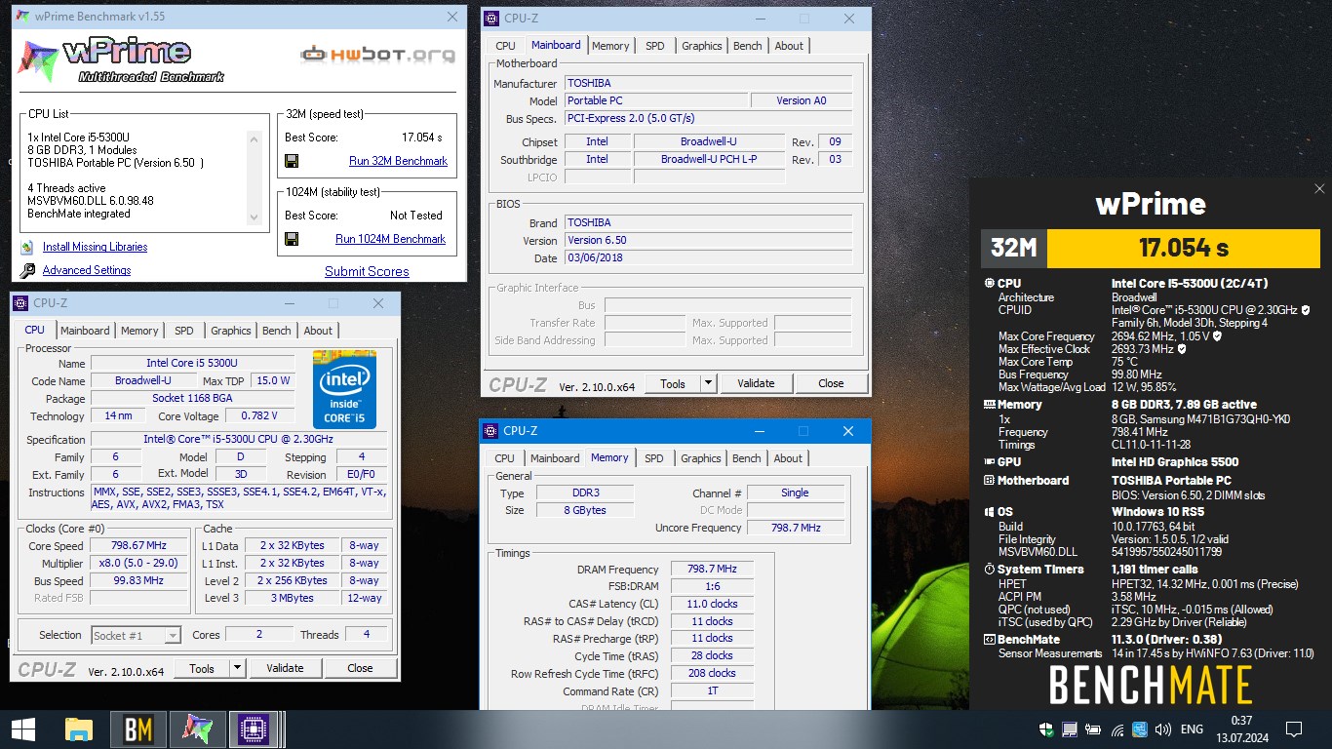Click Run 1024M Benchmark link

pos(390,239)
